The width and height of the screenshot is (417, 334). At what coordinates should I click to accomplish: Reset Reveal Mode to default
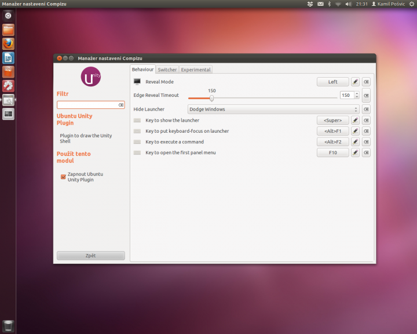click(x=366, y=82)
